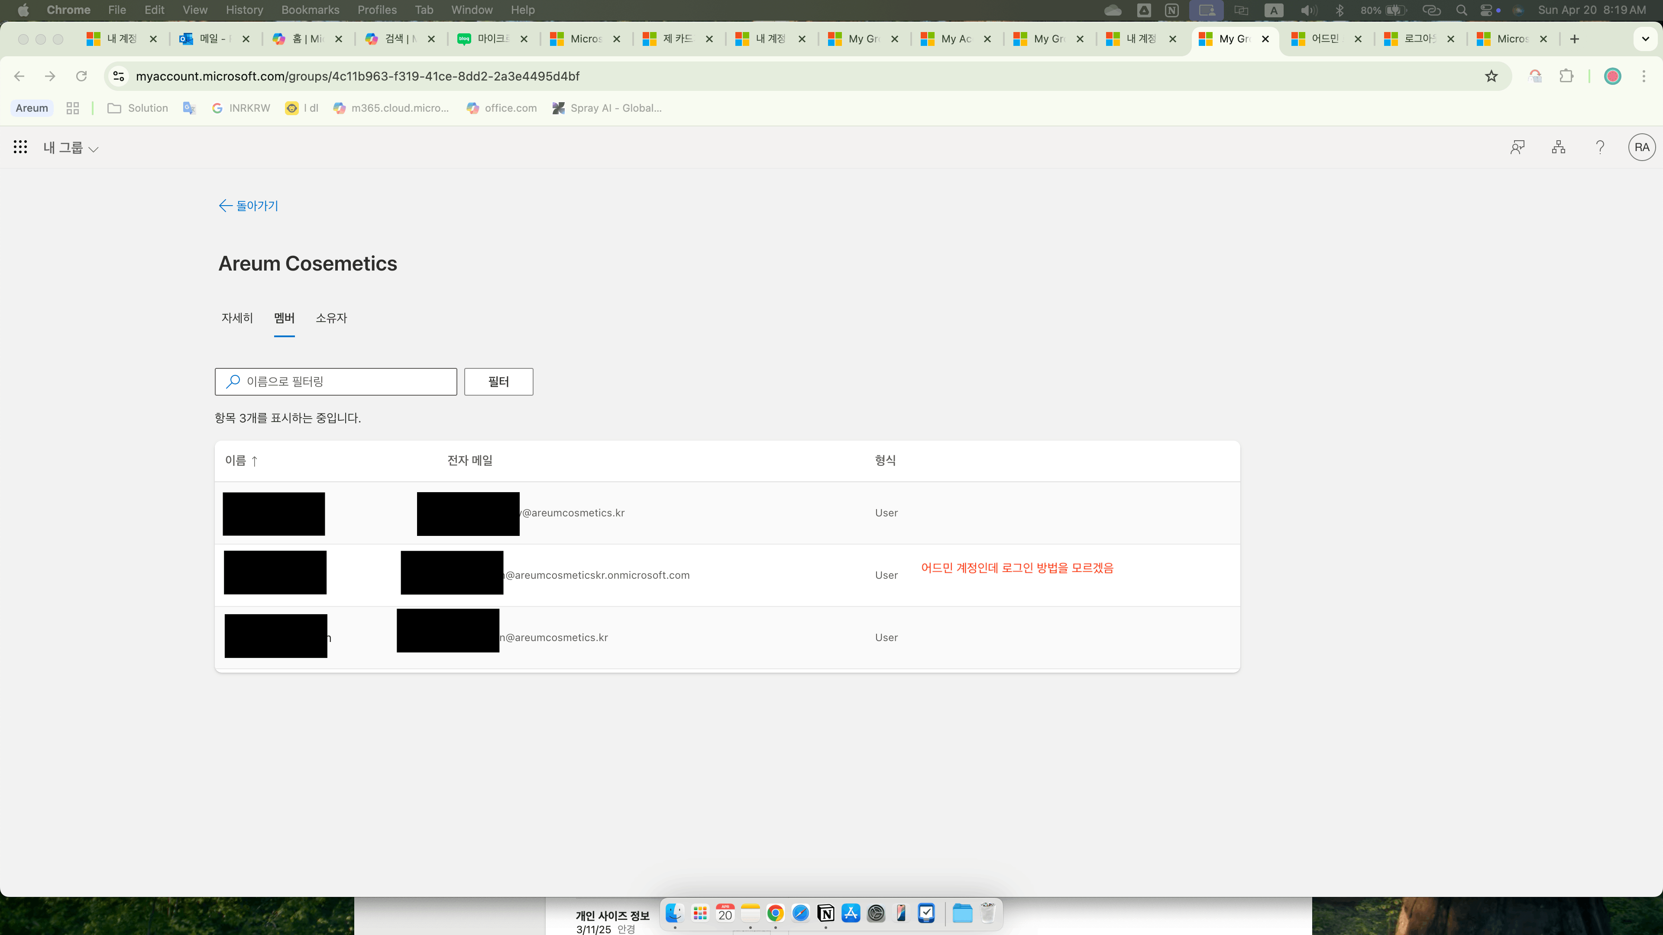Open the Areum bookmark
Viewport: 1663px width, 935px height.
32,108
